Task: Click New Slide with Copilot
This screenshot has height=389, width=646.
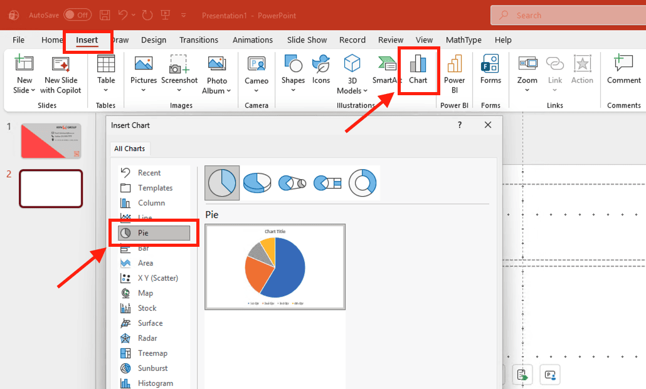Action: click(x=61, y=75)
